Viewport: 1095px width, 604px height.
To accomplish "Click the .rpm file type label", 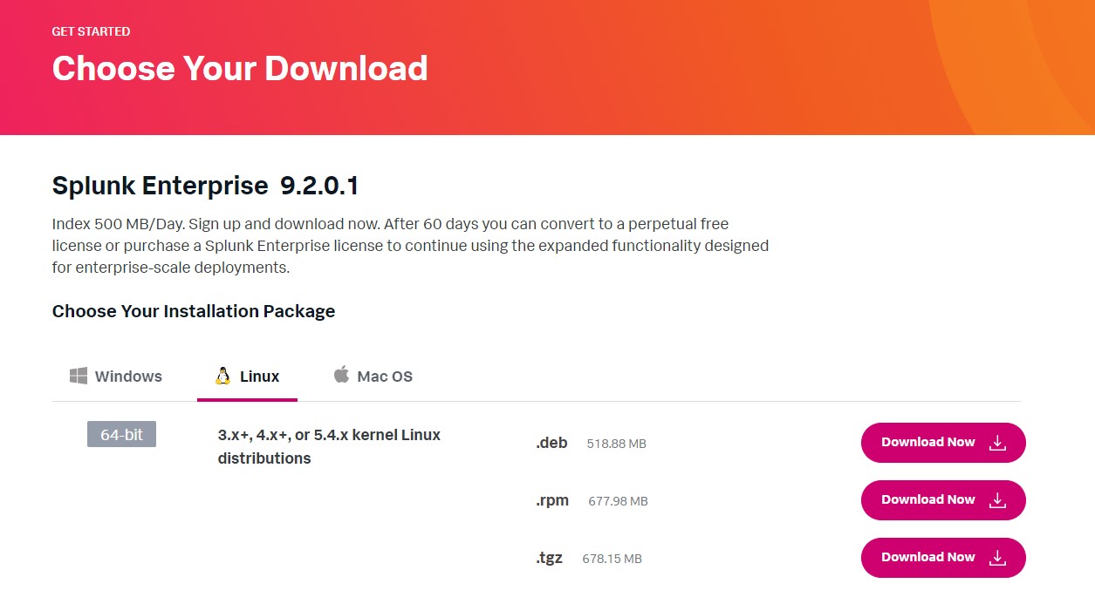I will point(552,500).
